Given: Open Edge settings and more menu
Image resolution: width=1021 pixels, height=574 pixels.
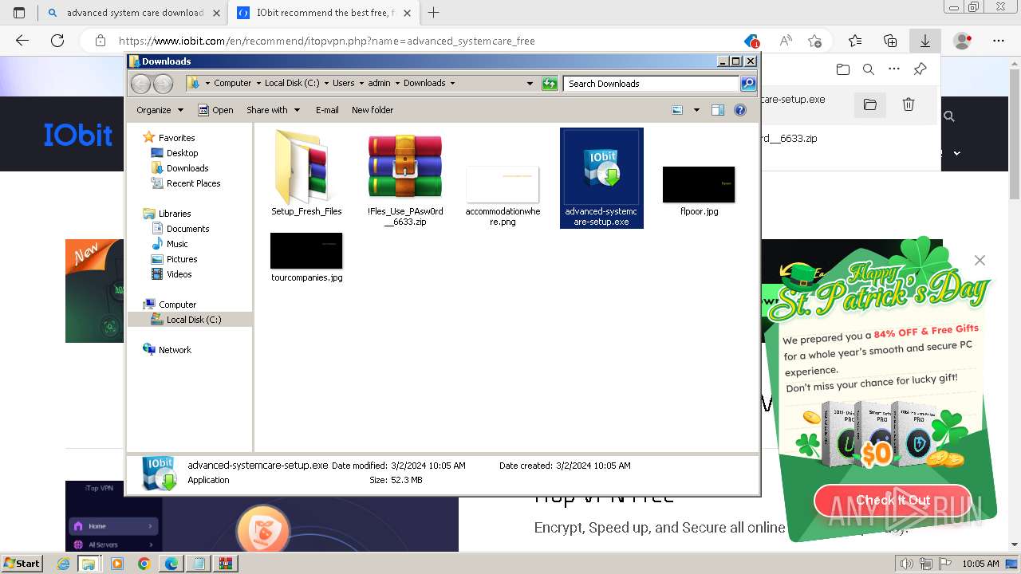Looking at the screenshot, I should tap(999, 41).
